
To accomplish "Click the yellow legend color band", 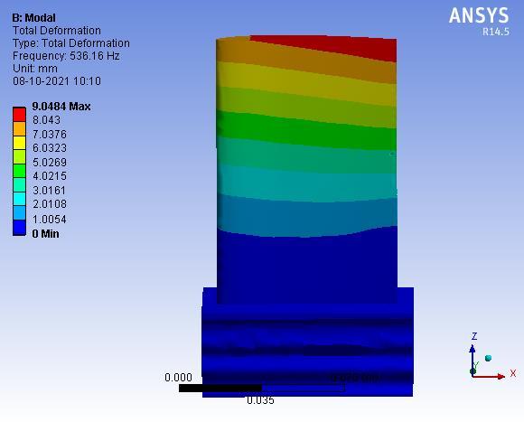I will coord(19,143).
